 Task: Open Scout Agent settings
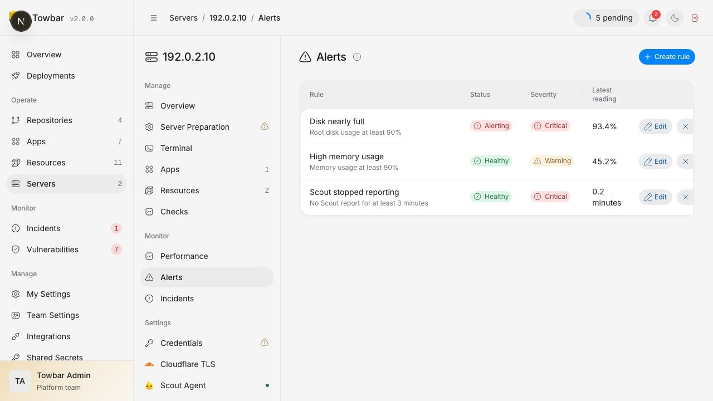click(x=207, y=385)
